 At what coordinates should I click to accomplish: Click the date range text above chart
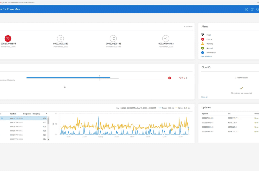(136, 108)
